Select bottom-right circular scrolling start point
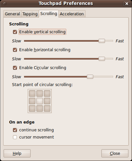This screenshot has height=161, width=132. [47, 109]
